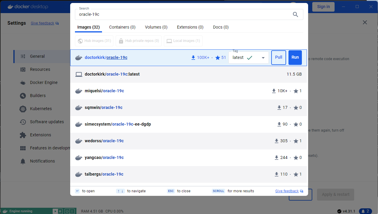Click the whale icon beside wedorss/oracle-19c
This screenshot has height=214, width=378.
pos(79,141)
